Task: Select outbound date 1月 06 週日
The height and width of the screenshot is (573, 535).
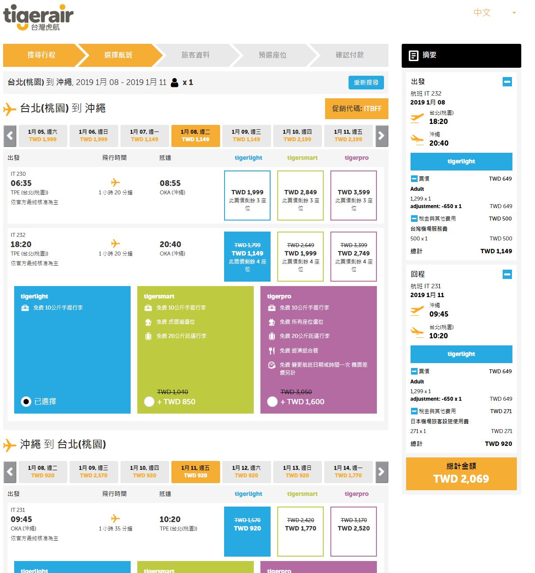Action: (x=93, y=136)
